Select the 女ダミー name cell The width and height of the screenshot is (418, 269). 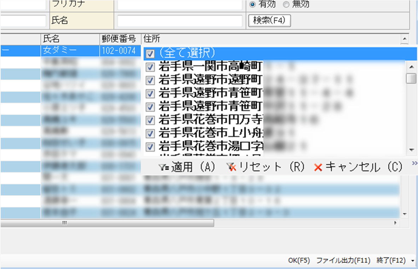tap(70, 51)
